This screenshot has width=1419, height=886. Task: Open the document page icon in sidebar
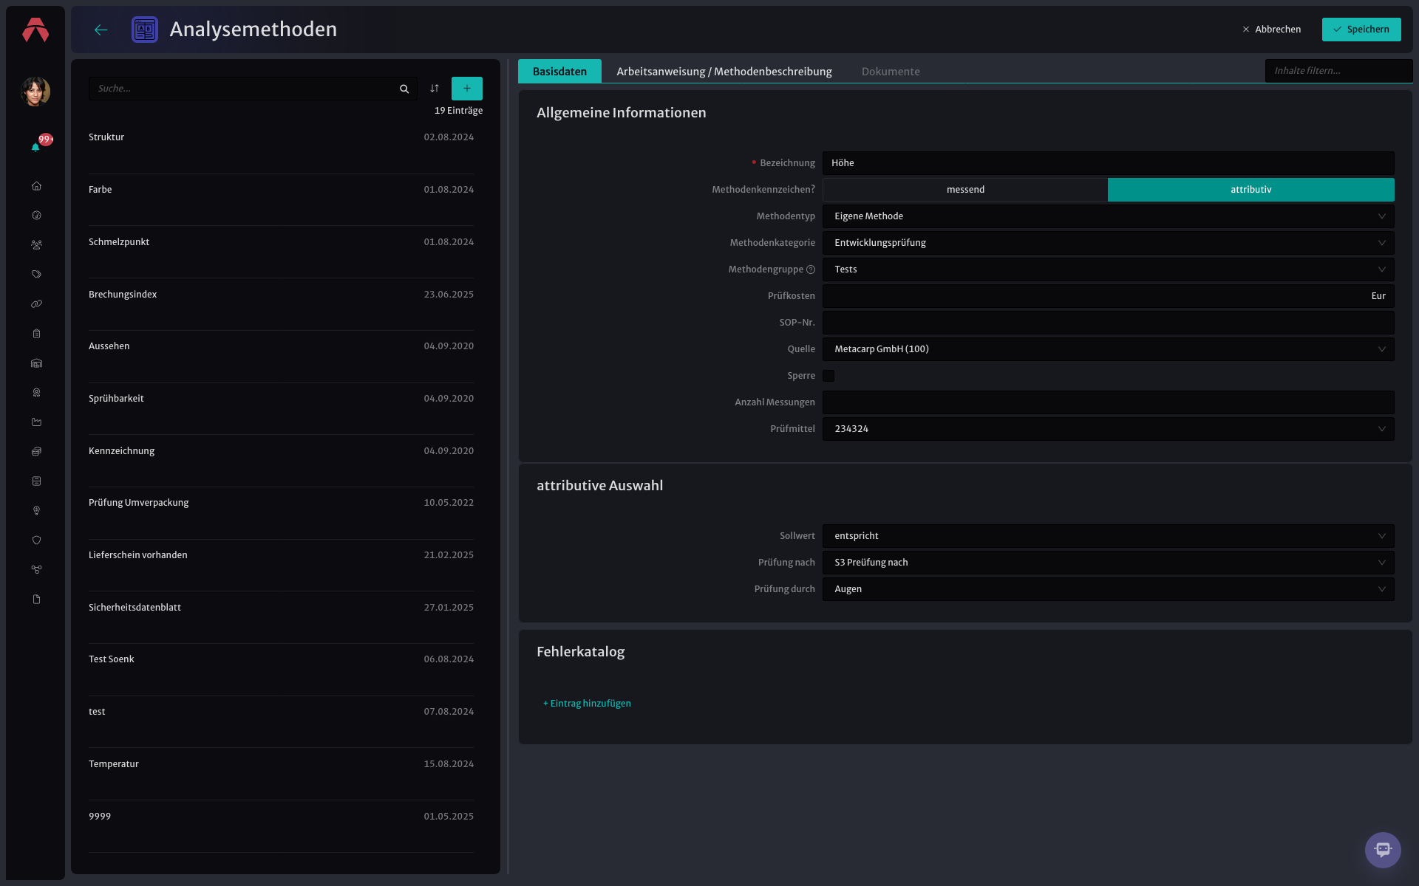pyautogui.click(x=36, y=600)
